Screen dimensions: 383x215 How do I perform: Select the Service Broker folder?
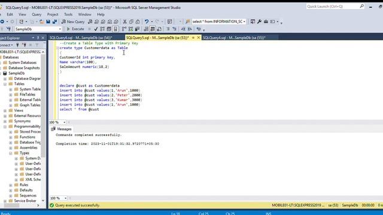pos(25,201)
